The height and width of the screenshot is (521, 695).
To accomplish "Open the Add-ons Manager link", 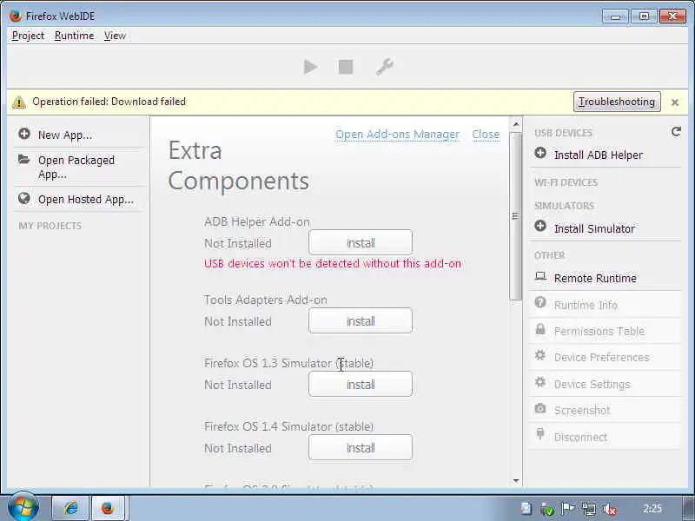I will (397, 135).
